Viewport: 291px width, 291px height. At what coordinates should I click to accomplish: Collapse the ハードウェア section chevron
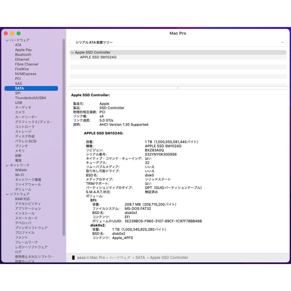point(7,40)
